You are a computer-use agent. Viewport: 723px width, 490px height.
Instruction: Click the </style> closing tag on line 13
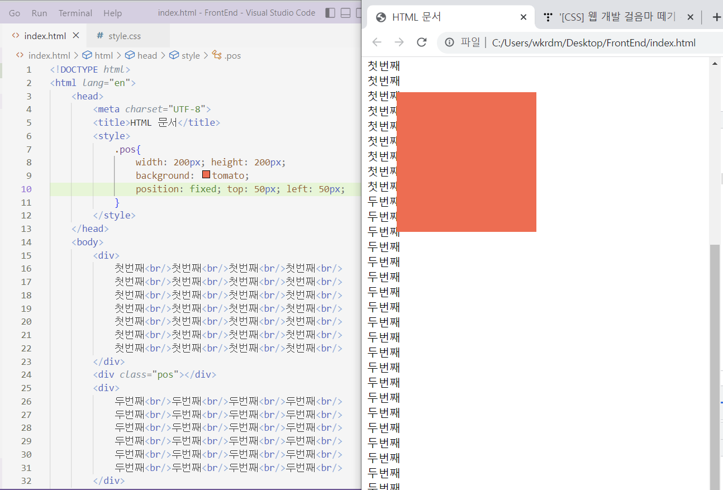tap(115, 215)
